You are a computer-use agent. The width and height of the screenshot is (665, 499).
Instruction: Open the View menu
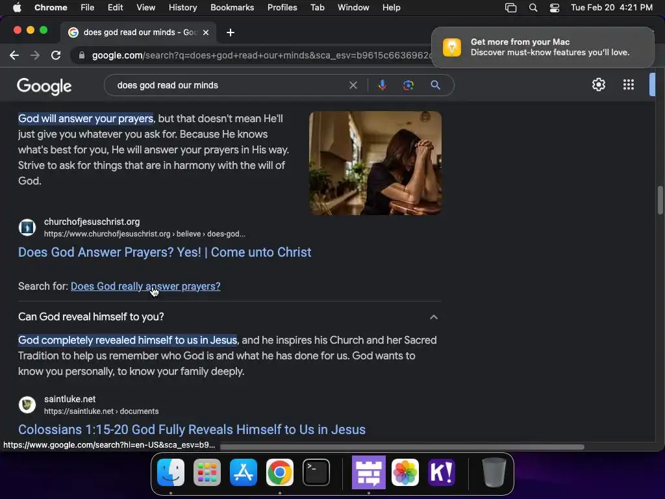(145, 7)
